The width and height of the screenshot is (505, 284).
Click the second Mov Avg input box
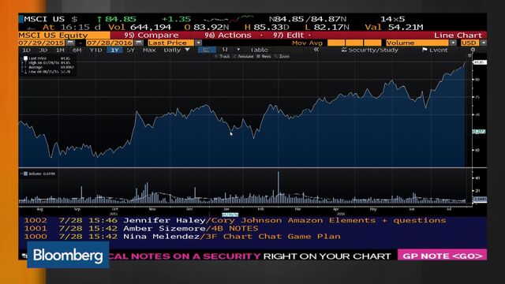coord(354,43)
